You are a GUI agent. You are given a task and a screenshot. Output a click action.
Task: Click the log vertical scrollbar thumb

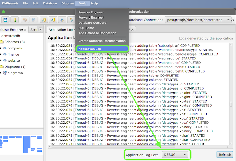click(231, 104)
